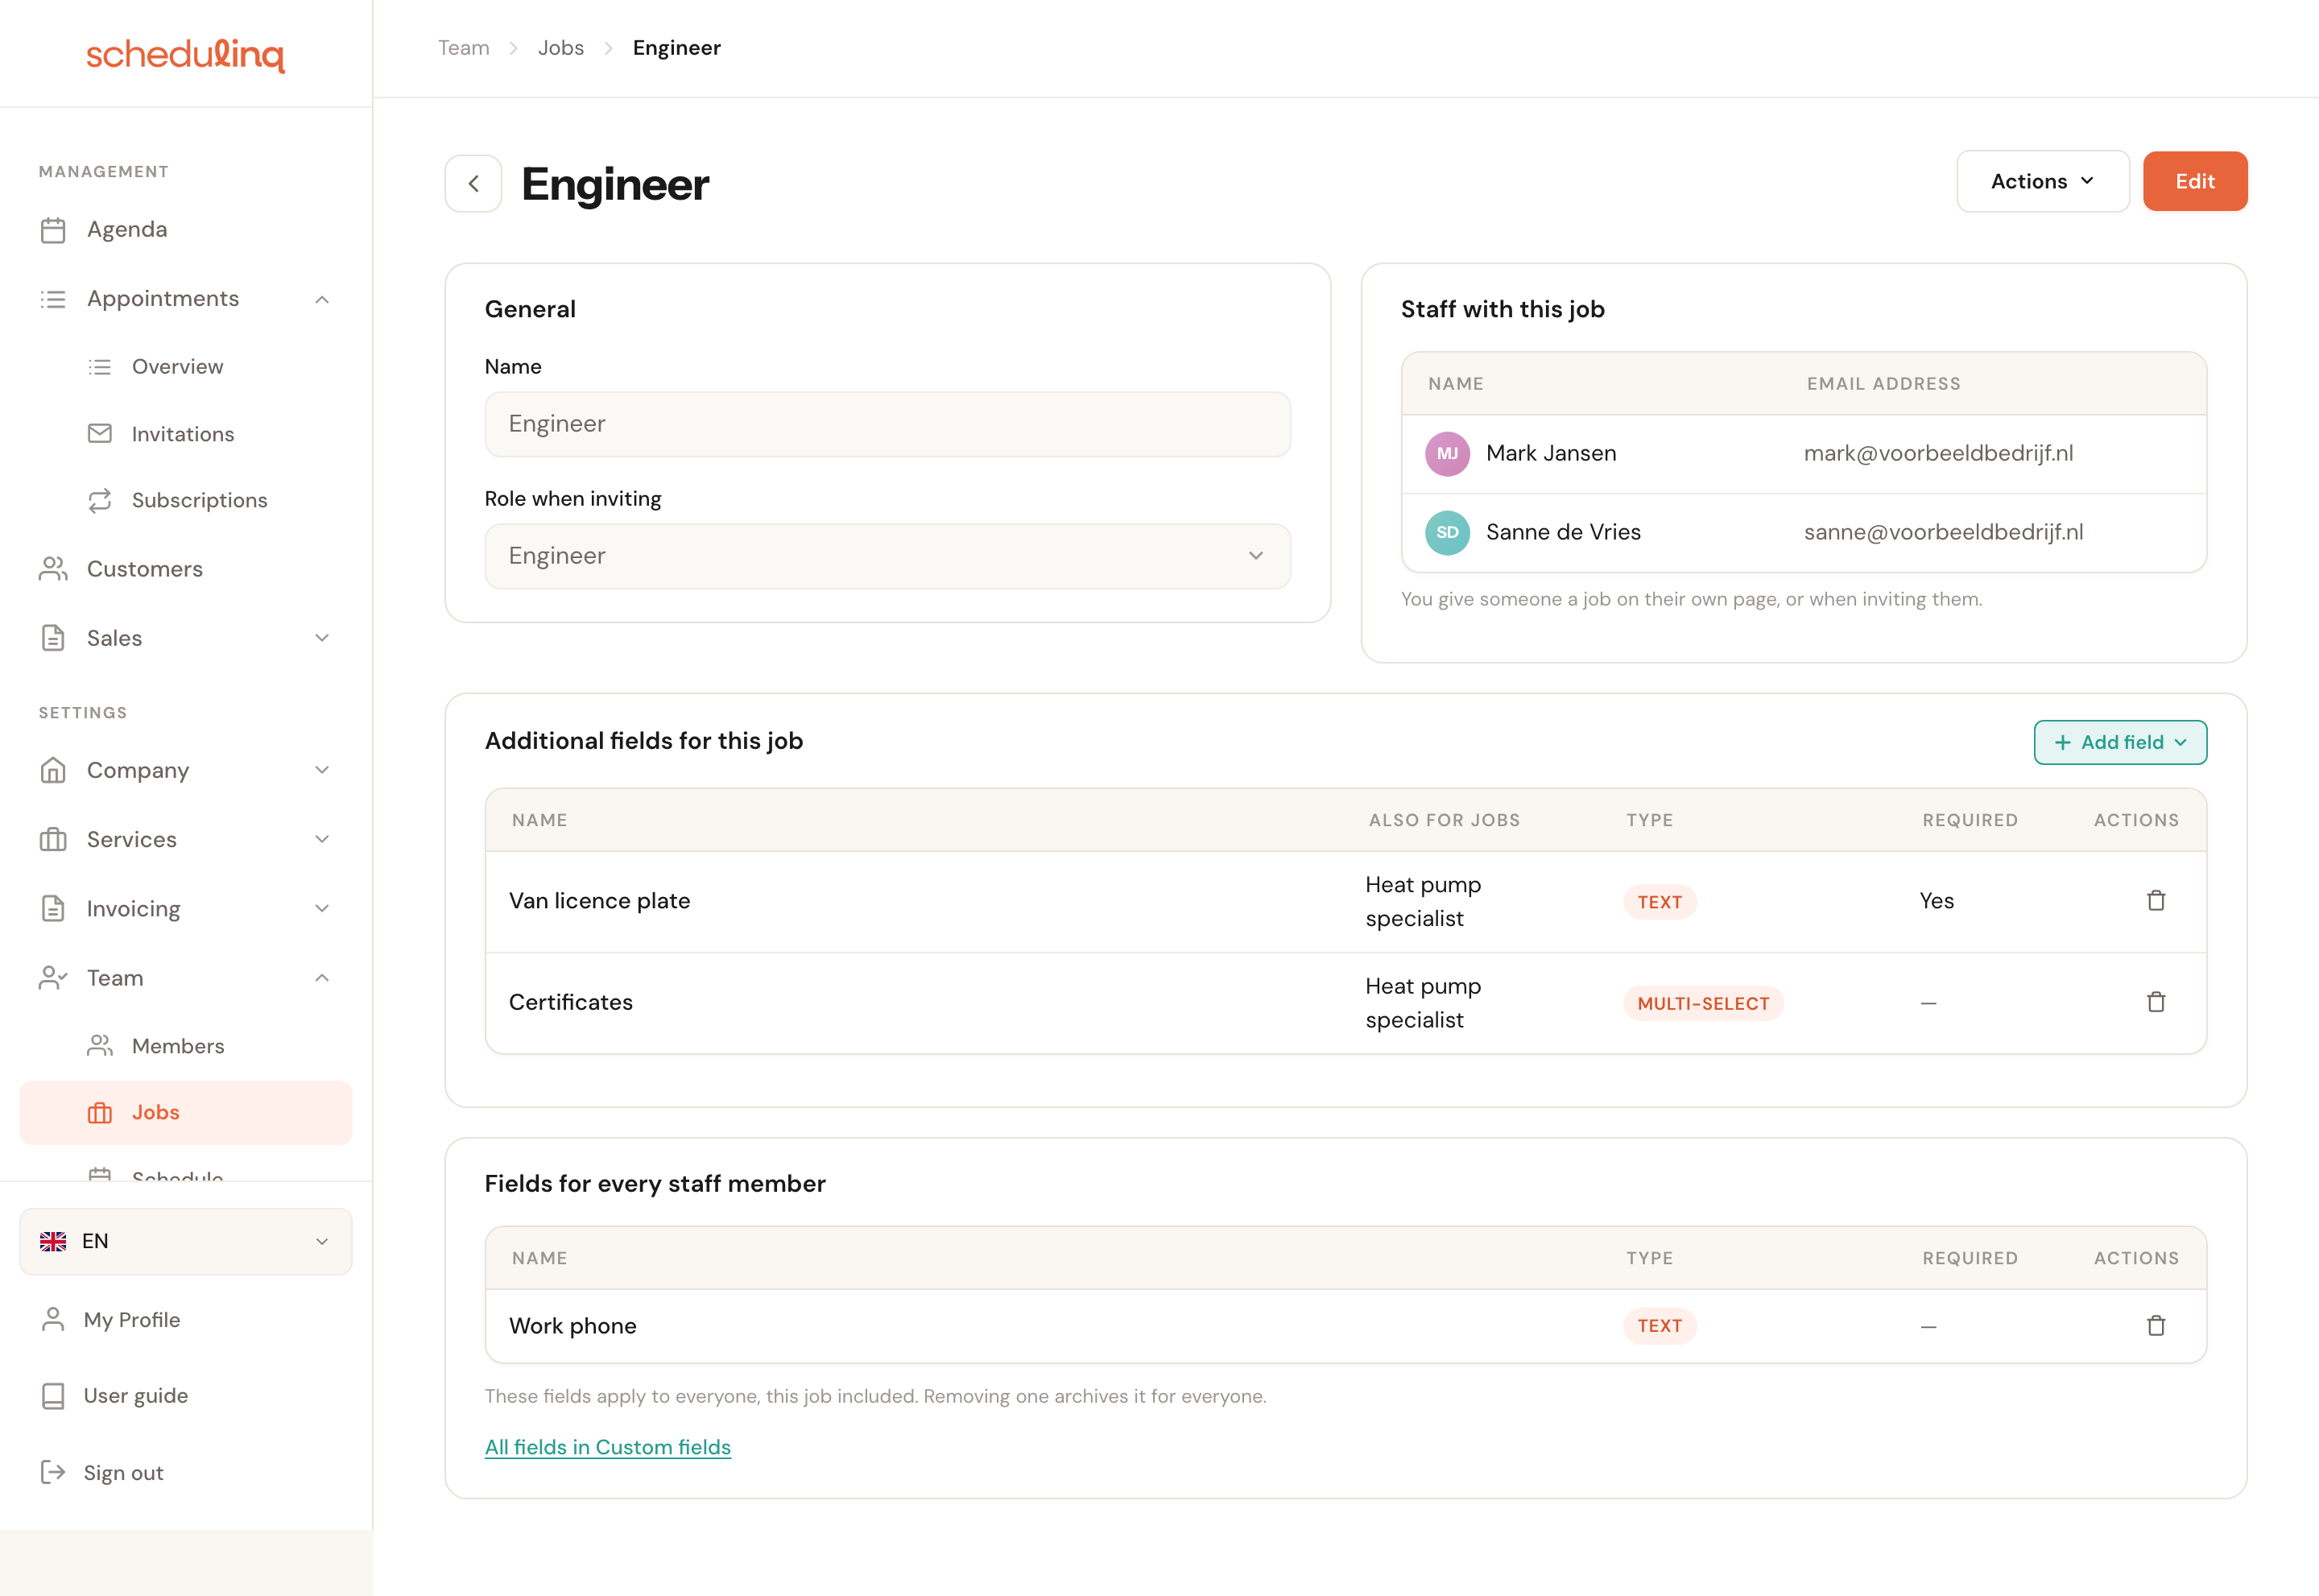This screenshot has height=1596, width=2319.
Task: Open the Customers menu item
Action: 186,569
